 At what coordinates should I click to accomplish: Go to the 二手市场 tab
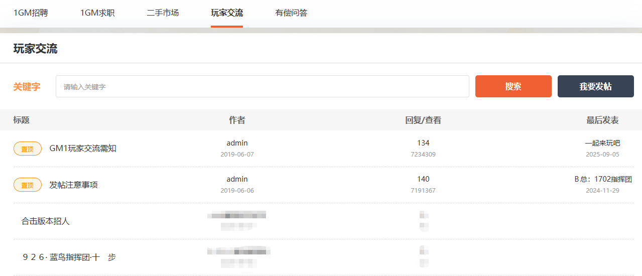(x=163, y=13)
